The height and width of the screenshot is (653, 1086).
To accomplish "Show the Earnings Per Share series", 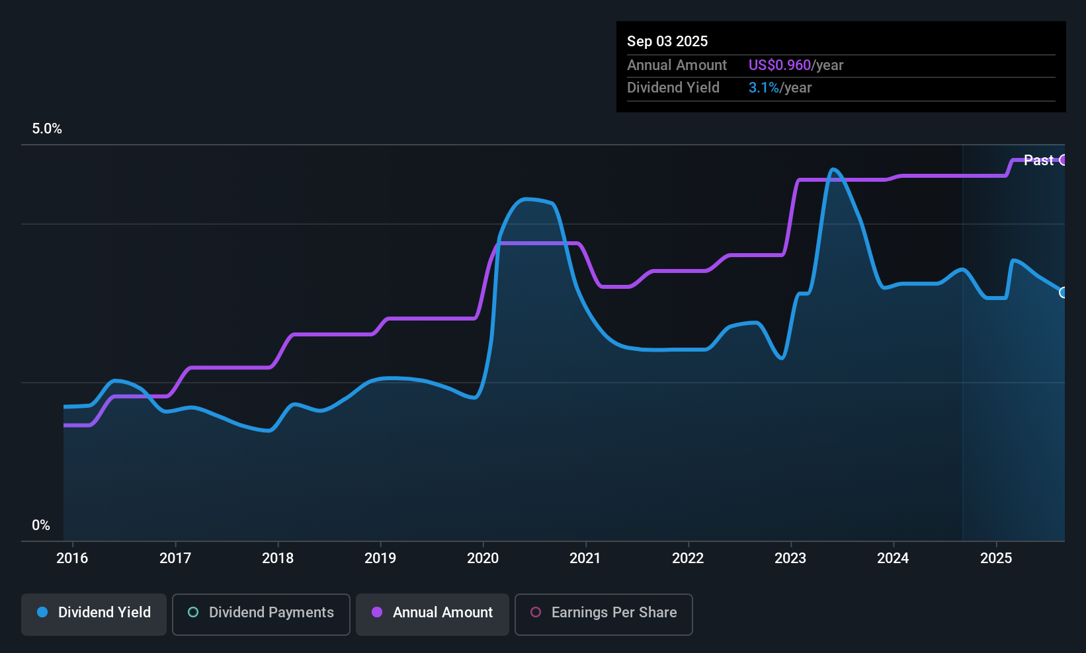I will click(603, 613).
